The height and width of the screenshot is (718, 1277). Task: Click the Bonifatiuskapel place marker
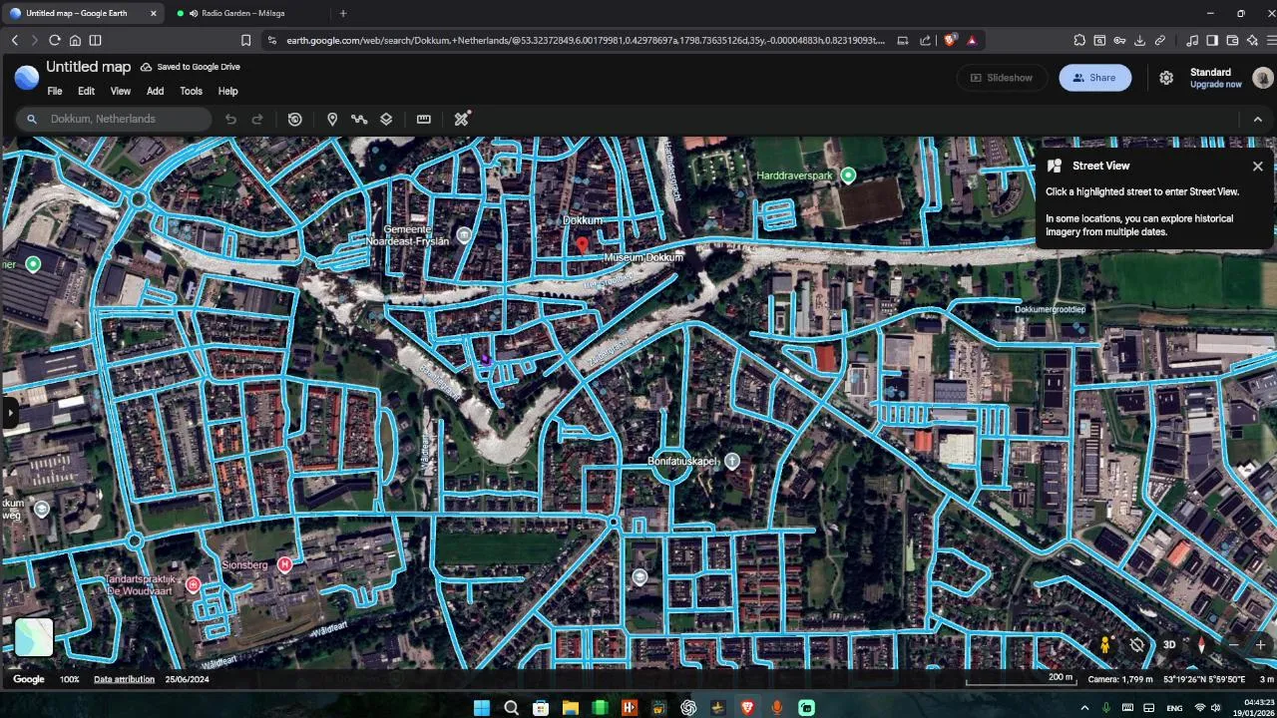click(732, 461)
